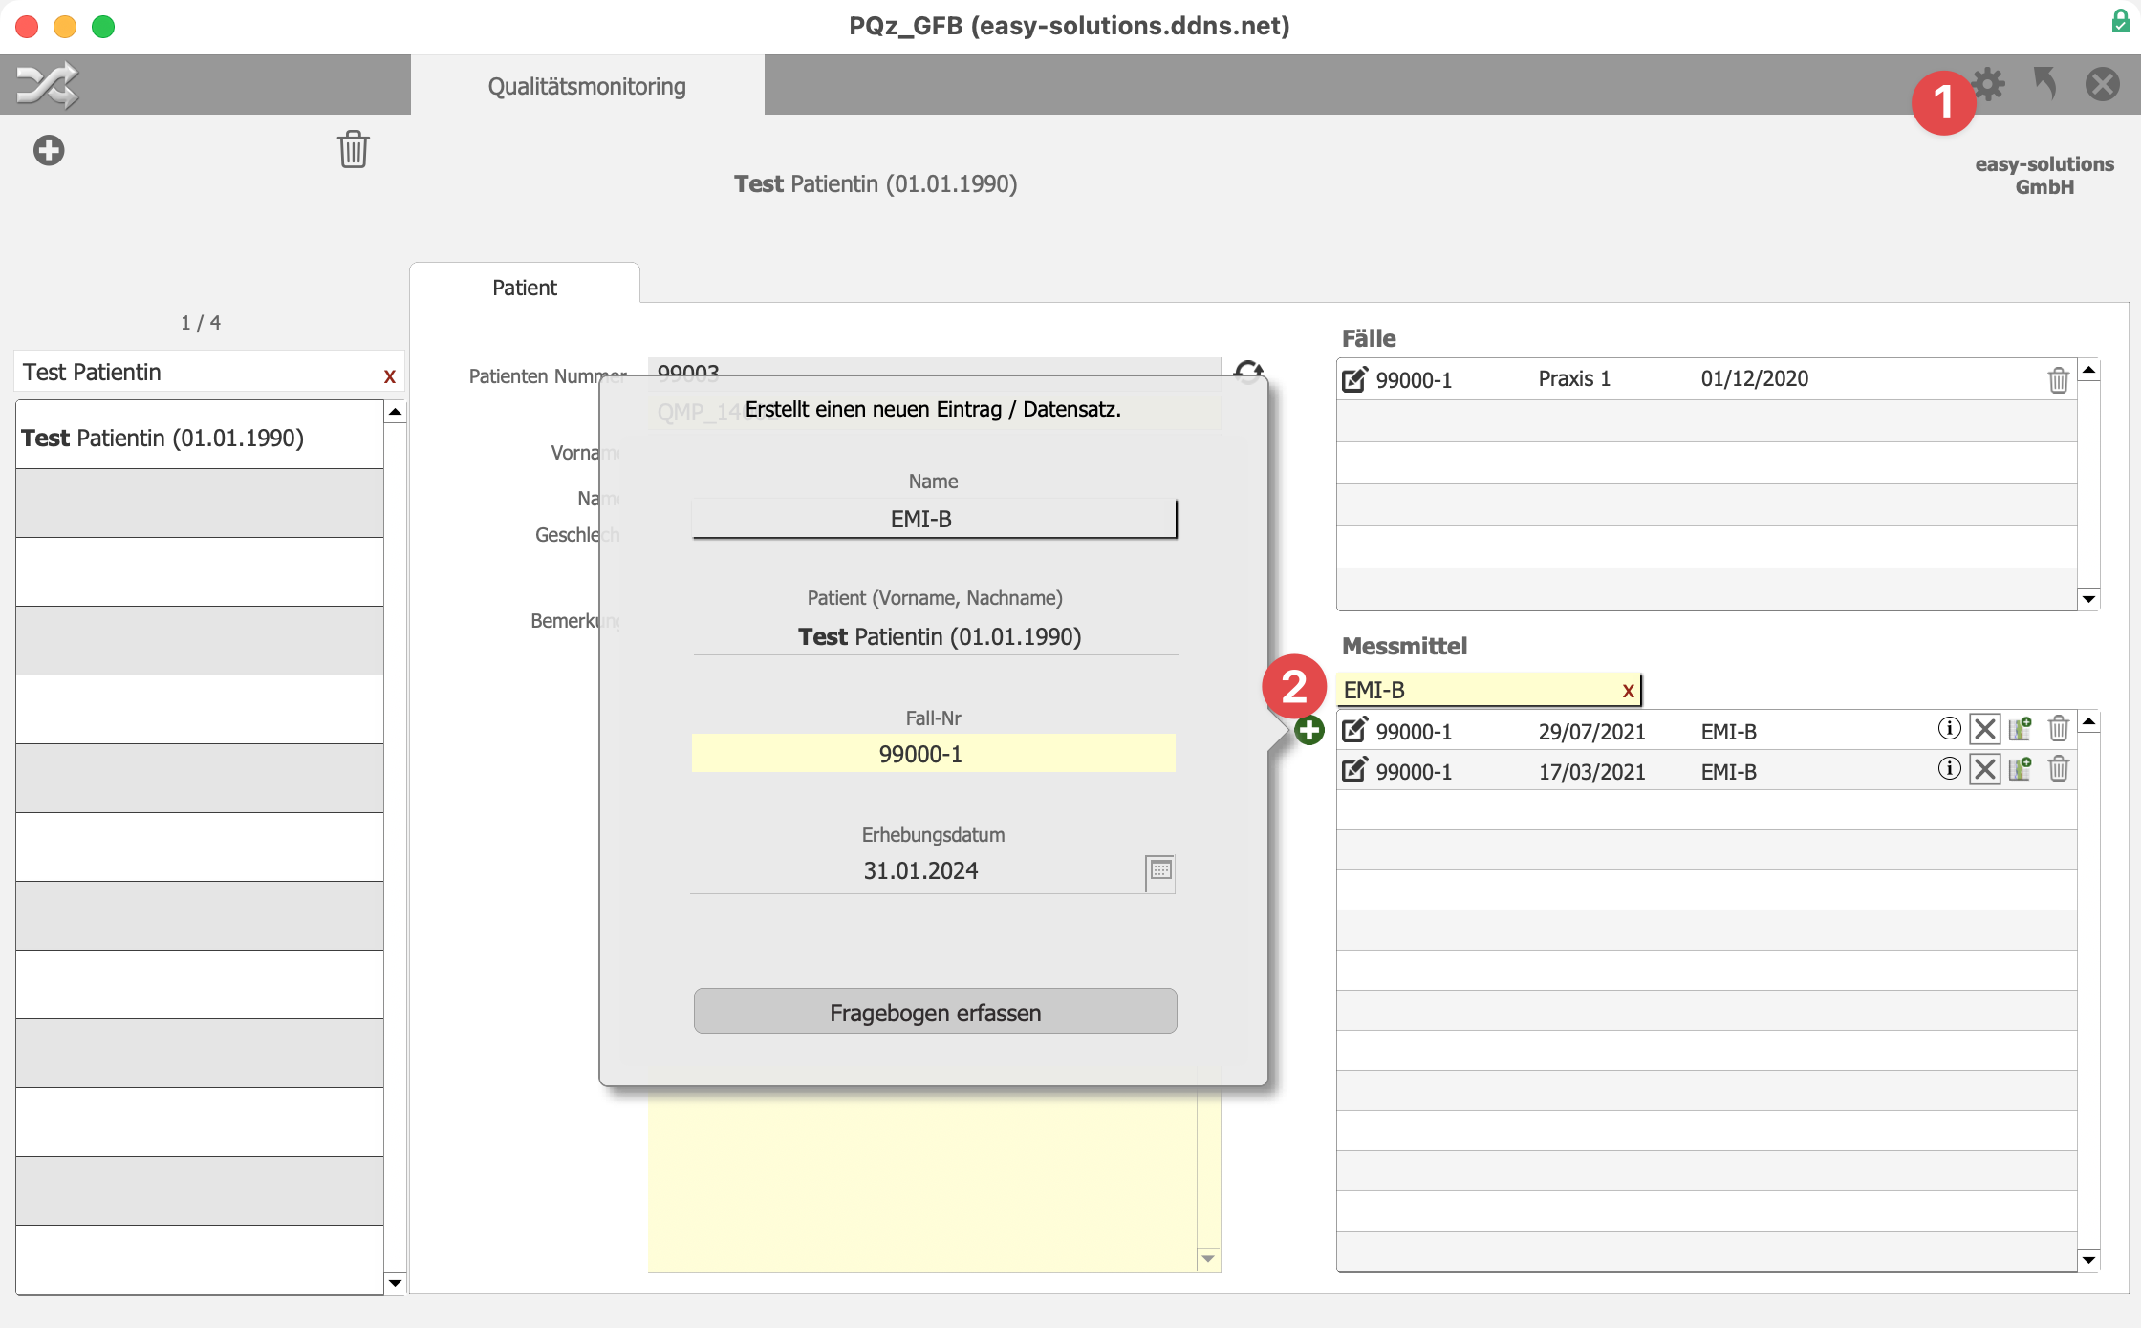The height and width of the screenshot is (1328, 2141).
Task: Click the 1 / 4 record counter
Action: [201, 323]
